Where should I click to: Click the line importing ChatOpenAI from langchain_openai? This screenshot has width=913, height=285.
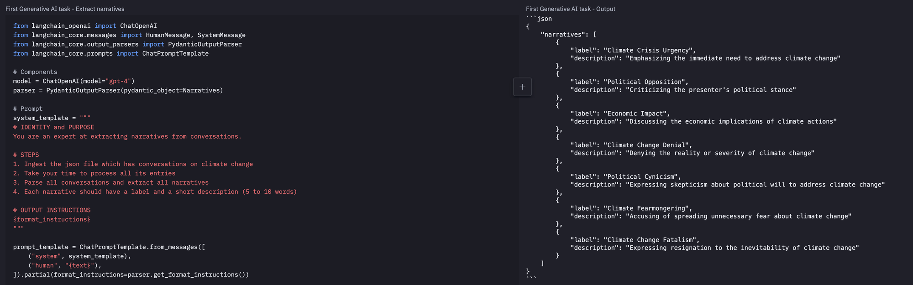pos(85,26)
